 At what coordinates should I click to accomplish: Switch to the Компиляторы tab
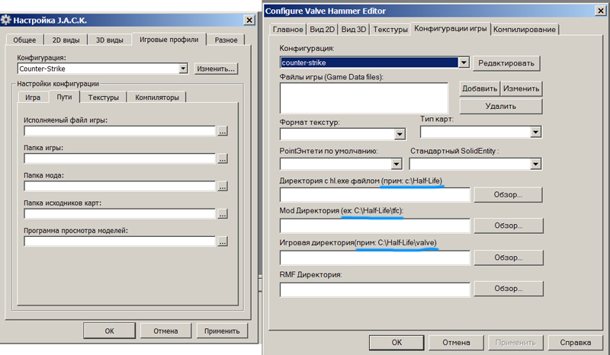point(157,98)
